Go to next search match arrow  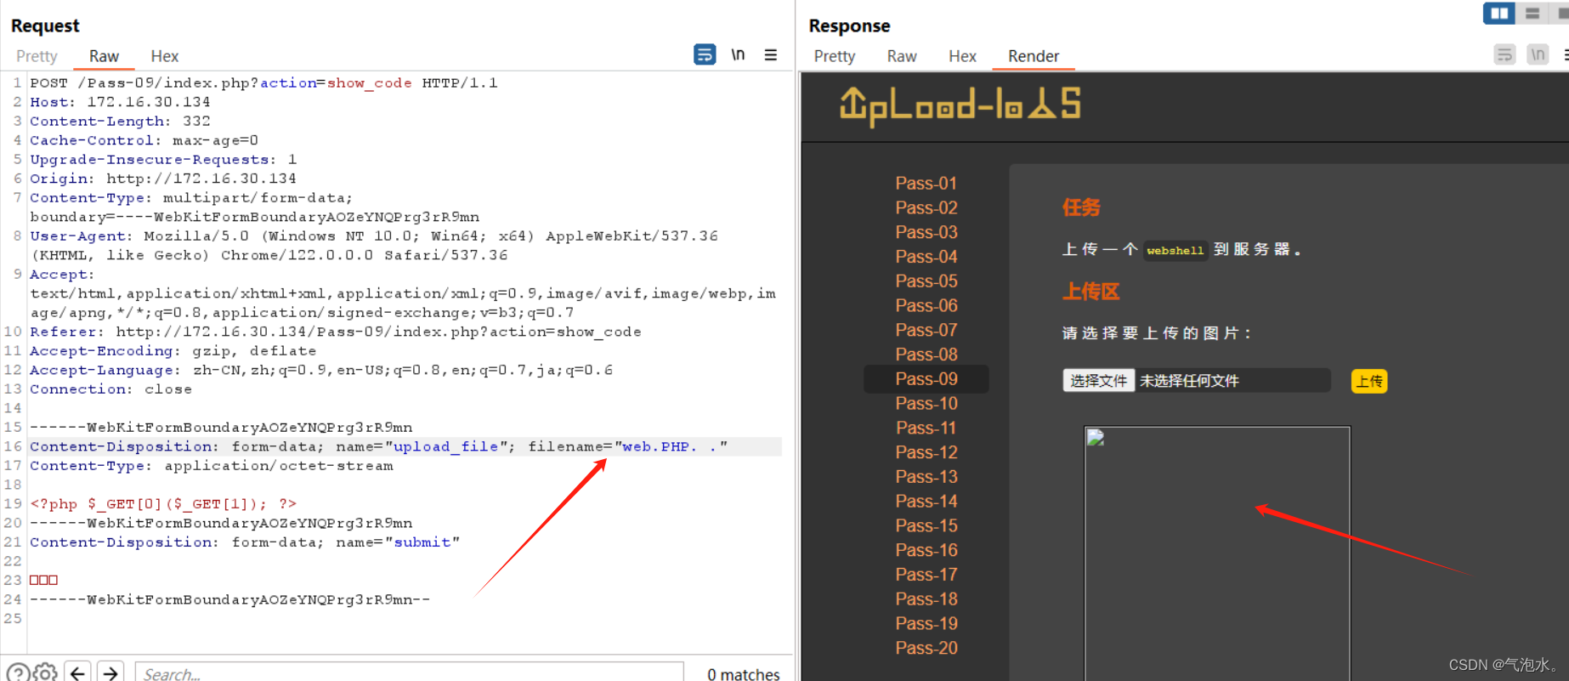[110, 673]
